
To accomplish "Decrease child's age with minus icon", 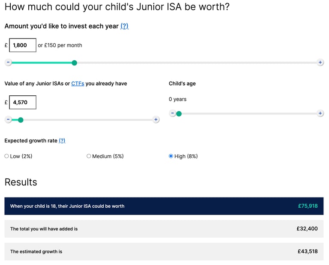I will click(x=173, y=113).
